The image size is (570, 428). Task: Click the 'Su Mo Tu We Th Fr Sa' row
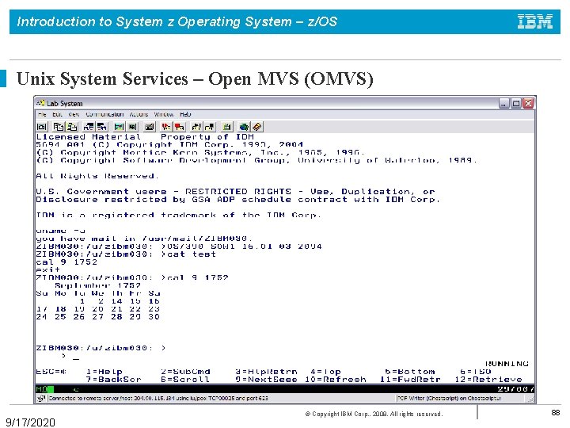[98, 293]
